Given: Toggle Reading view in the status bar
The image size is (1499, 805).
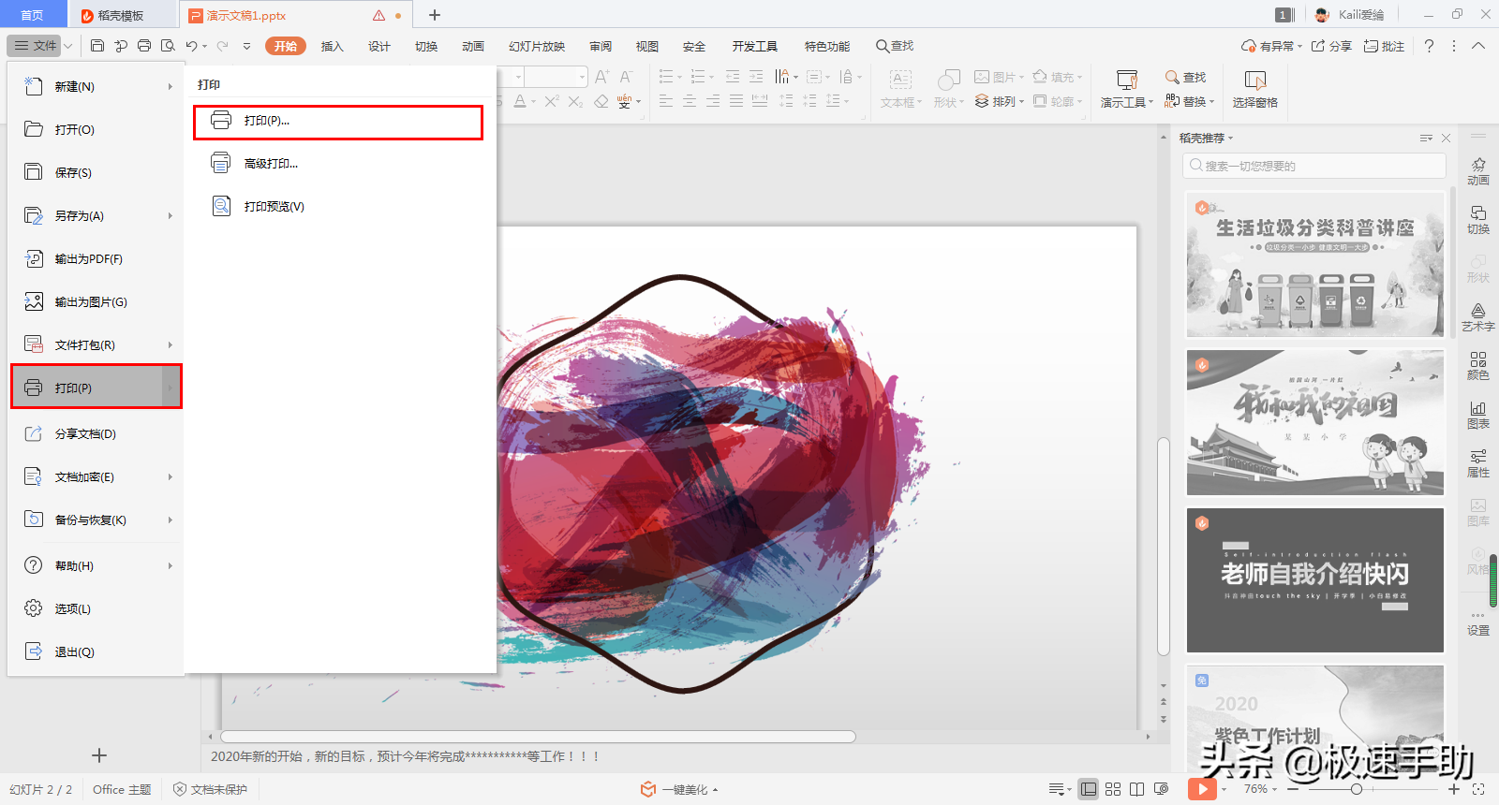Looking at the screenshot, I should [x=1136, y=789].
